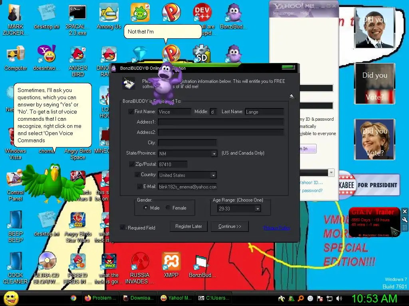
Task: Click the smiley face Start button
Action: (11, 298)
